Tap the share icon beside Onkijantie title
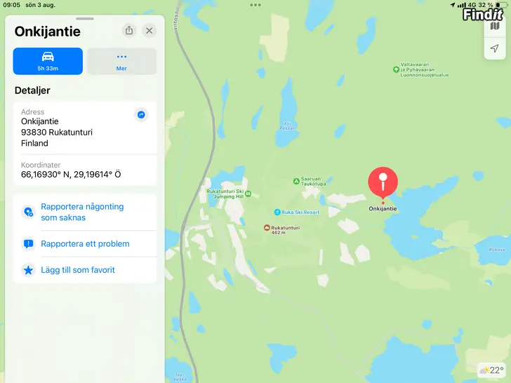511x383 pixels. point(129,31)
